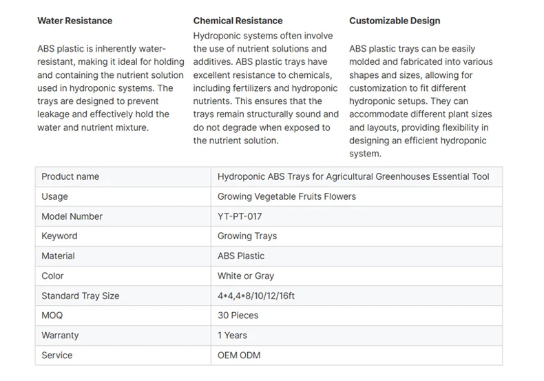
Task: Click the White or Gray color value
Action: 246,276
